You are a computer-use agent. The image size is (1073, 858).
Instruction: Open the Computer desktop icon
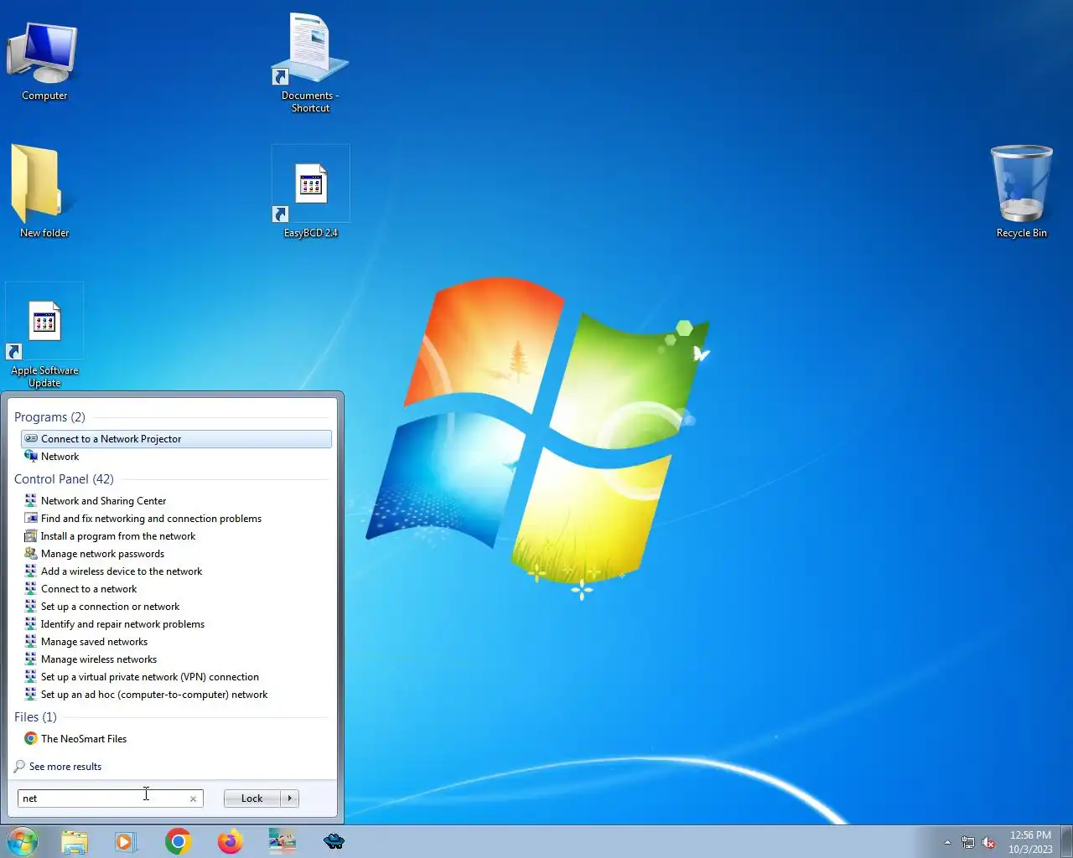click(x=44, y=60)
